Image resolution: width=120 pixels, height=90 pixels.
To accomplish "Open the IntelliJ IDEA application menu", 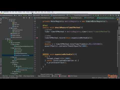I will click(6, 12).
